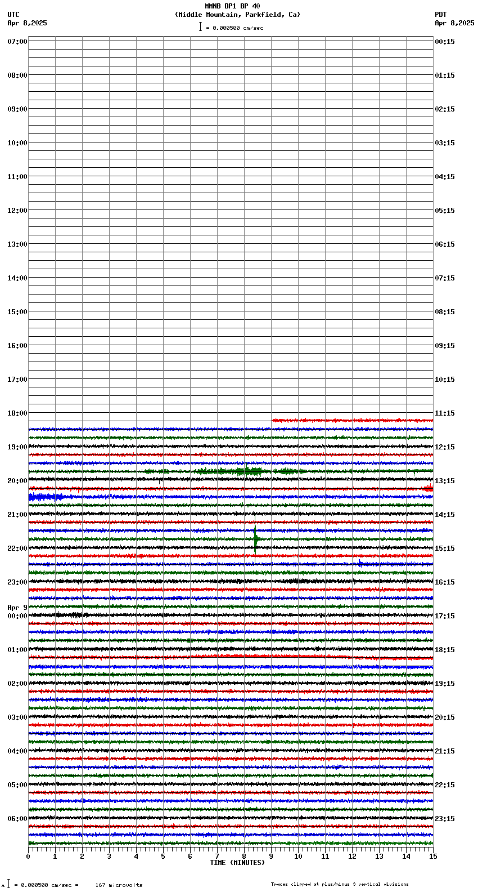Click the tall green spike near minute 8.4
This screenshot has width=478, height=892.
255,539
